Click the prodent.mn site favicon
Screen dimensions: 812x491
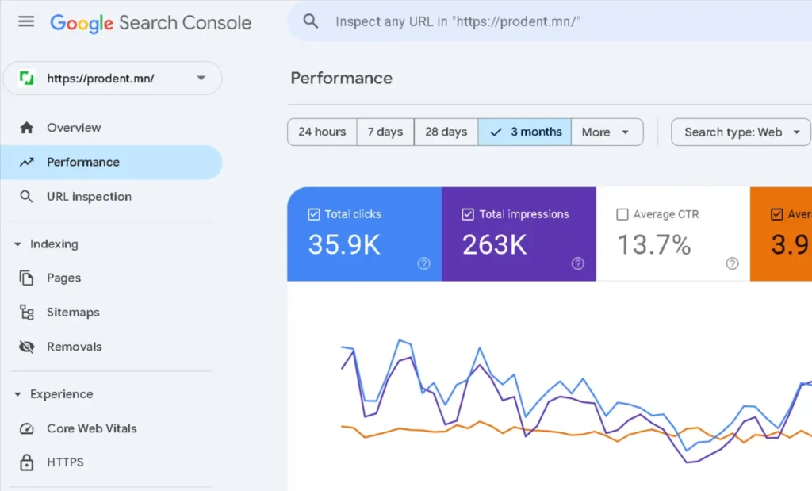click(x=26, y=79)
